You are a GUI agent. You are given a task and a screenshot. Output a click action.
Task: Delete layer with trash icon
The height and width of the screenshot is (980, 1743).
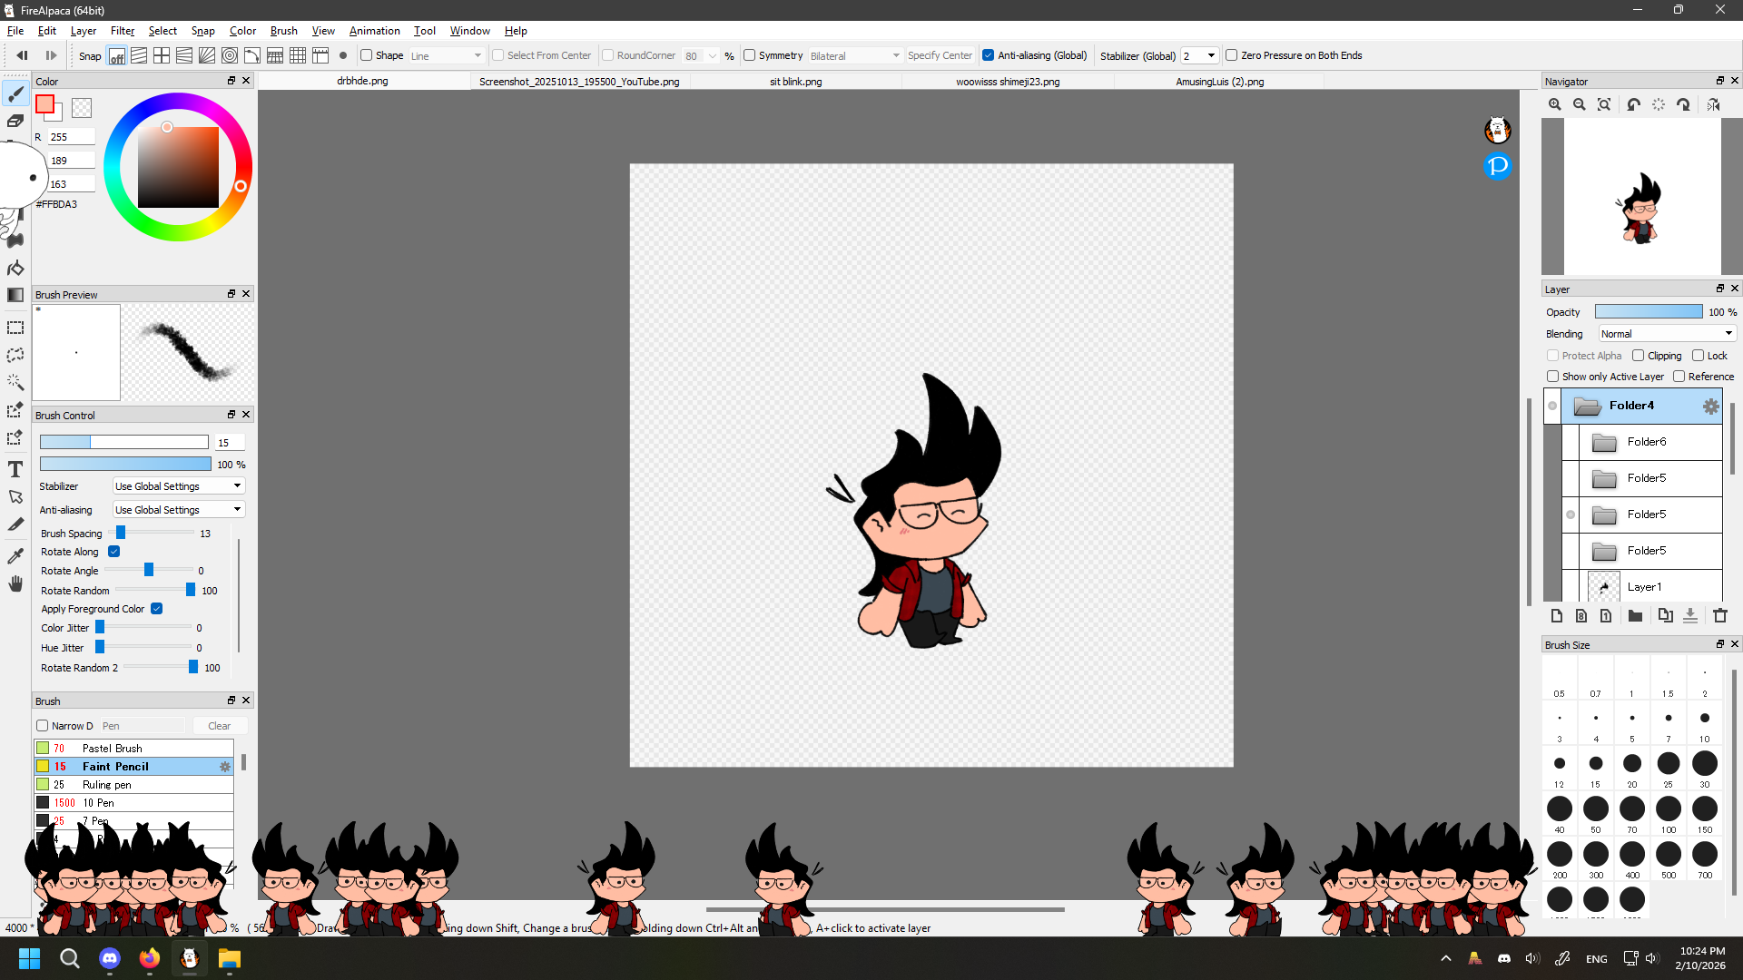(x=1719, y=616)
